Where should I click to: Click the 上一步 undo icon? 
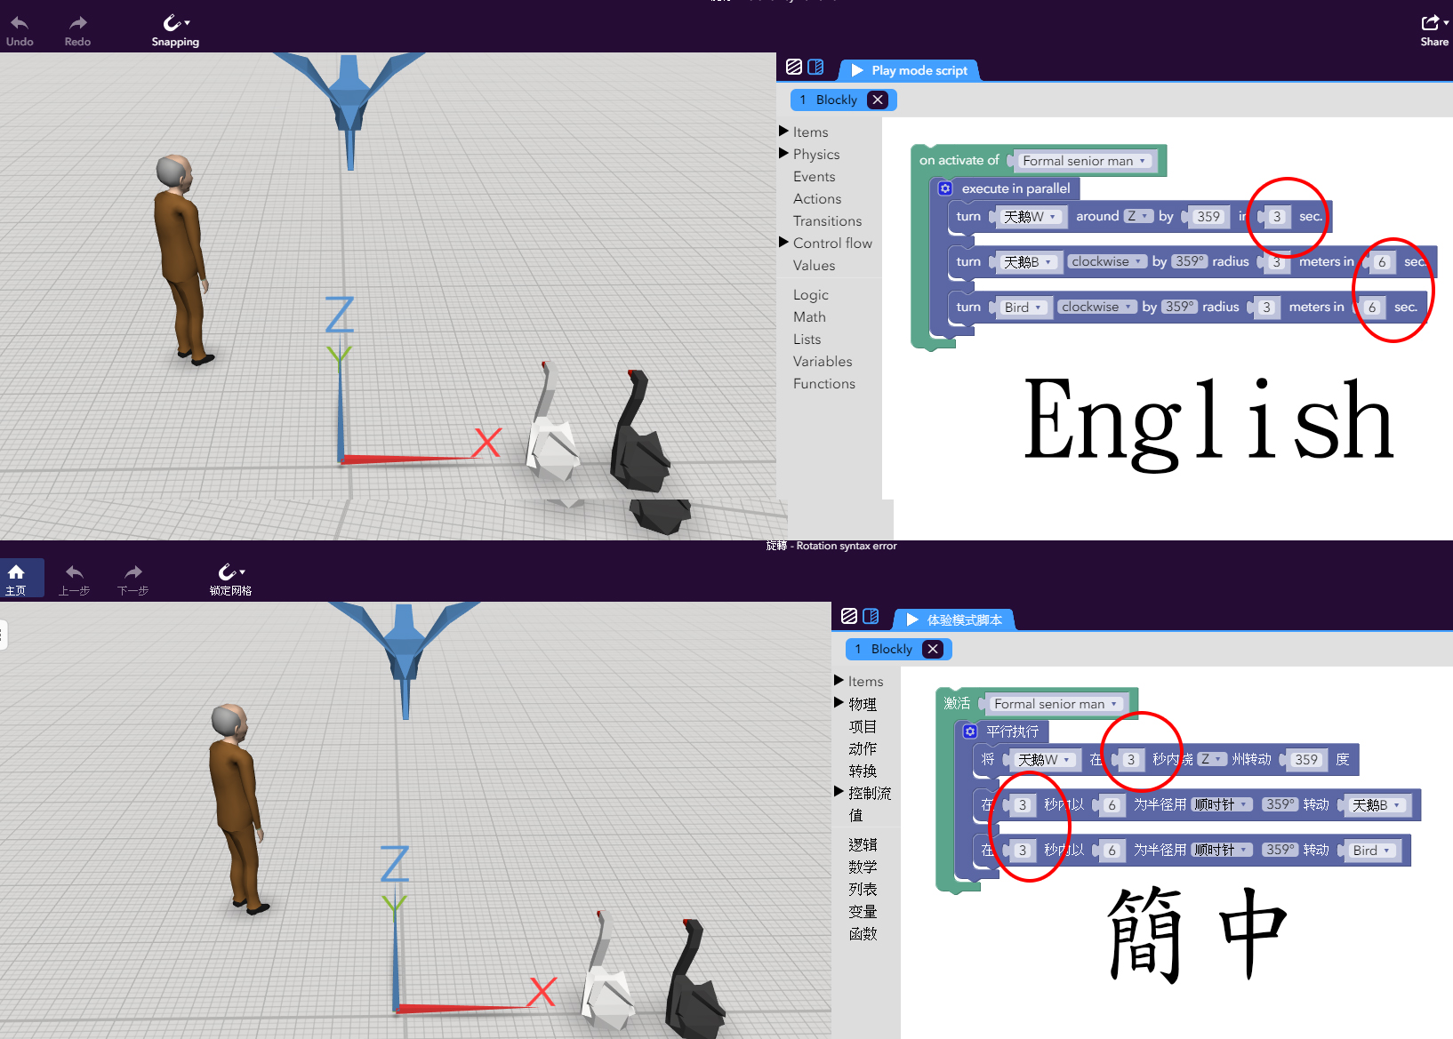coord(75,572)
